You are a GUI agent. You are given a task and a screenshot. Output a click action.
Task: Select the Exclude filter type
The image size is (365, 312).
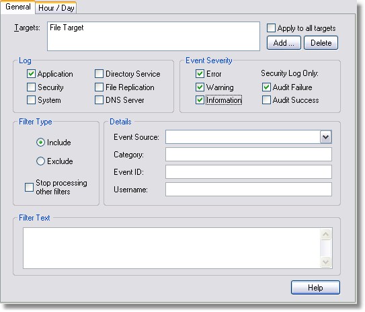point(40,161)
